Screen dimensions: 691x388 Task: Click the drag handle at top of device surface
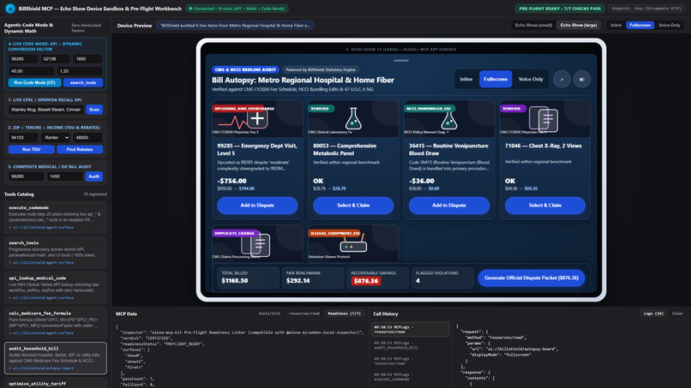tap(401, 60)
